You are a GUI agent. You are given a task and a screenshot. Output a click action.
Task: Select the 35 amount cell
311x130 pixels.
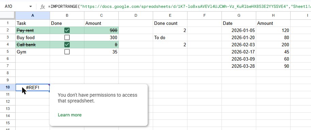pos(101,52)
